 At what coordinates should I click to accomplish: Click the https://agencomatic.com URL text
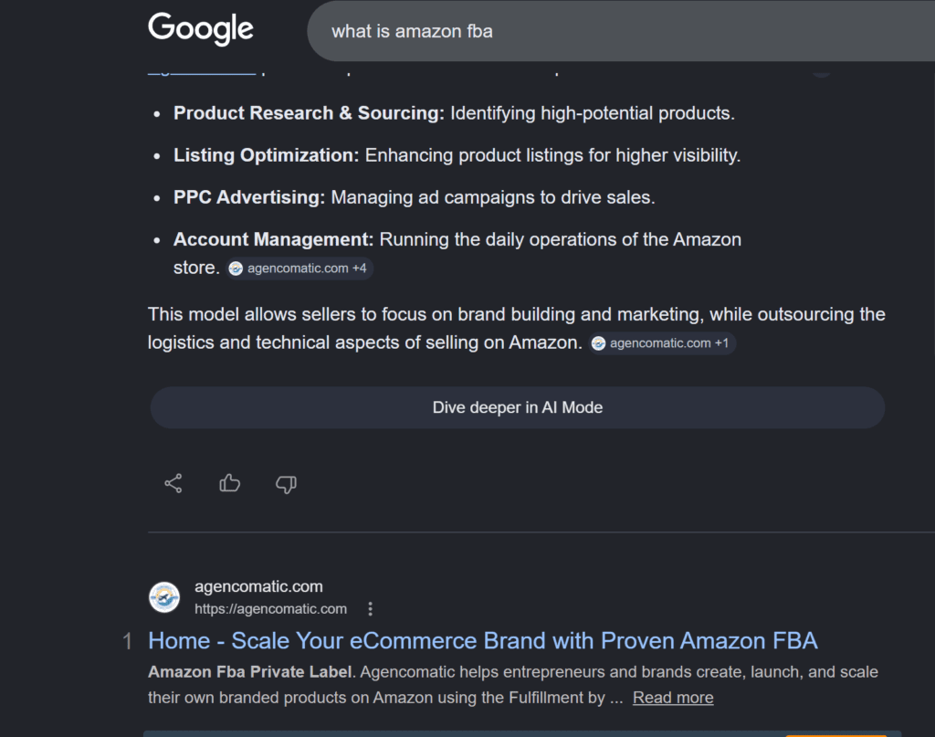[270, 609]
